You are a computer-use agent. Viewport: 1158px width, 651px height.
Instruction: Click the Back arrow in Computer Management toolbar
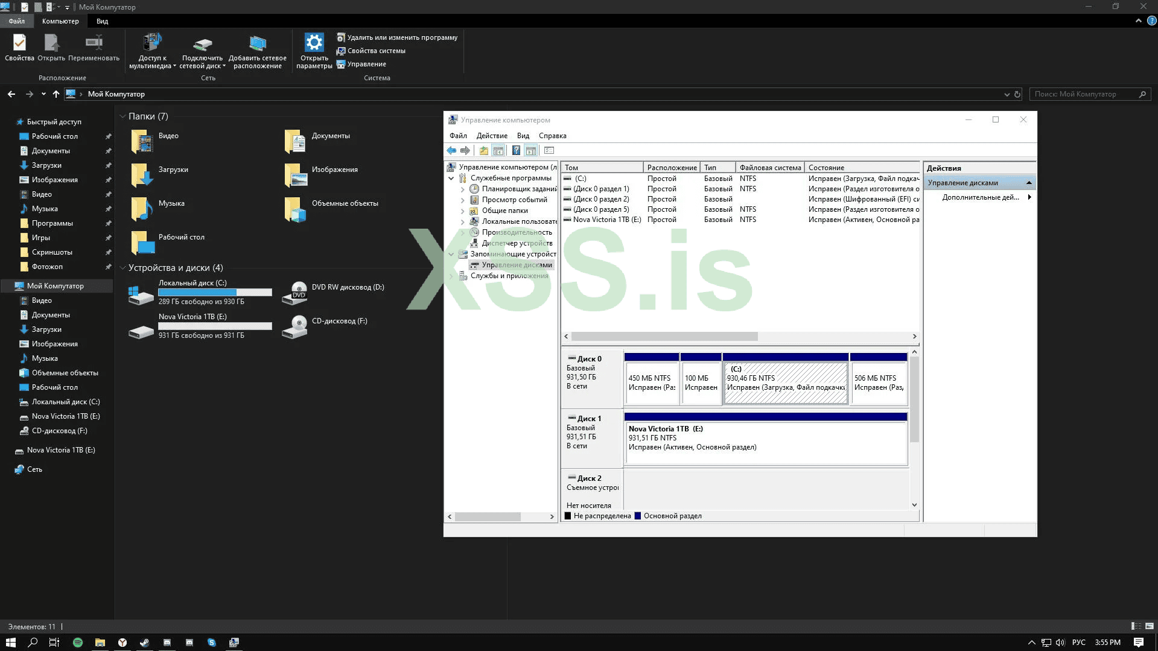point(451,151)
